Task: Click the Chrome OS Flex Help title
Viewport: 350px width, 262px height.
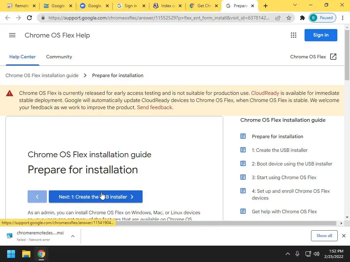Action: [x=57, y=35]
